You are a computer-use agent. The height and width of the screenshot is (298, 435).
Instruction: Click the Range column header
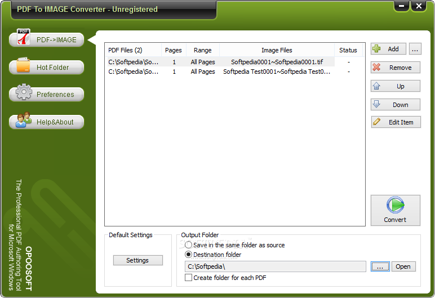(x=203, y=50)
